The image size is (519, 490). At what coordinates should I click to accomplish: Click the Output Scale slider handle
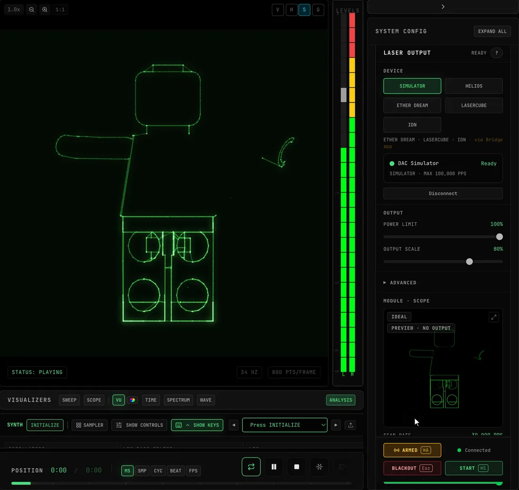click(469, 261)
